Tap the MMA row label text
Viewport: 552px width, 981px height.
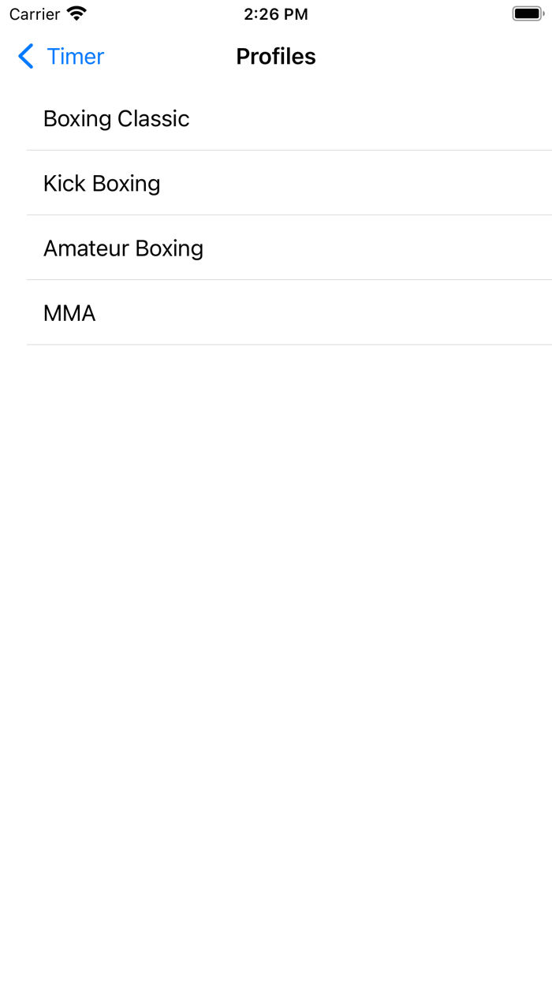[69, 313]
